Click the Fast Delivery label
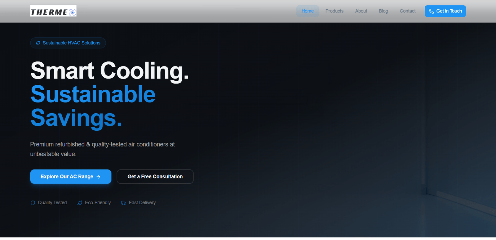Viewport: 496px width, 240px height. [x=142, y=203]
